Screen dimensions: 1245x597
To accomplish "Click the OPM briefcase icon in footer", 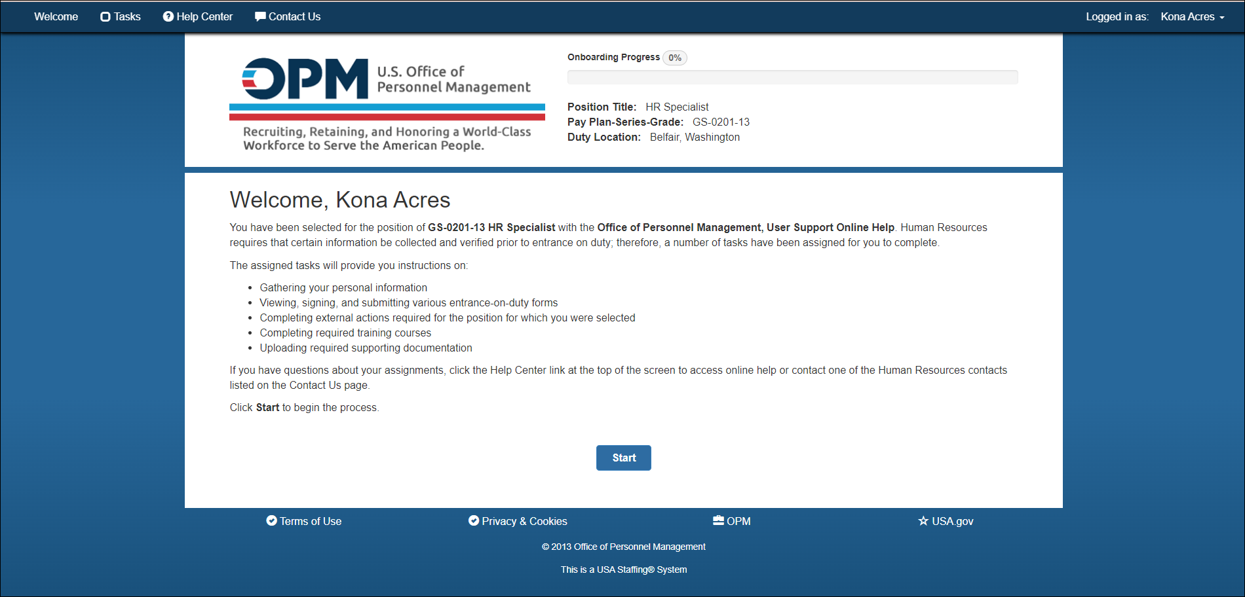I will click(718, 520).
